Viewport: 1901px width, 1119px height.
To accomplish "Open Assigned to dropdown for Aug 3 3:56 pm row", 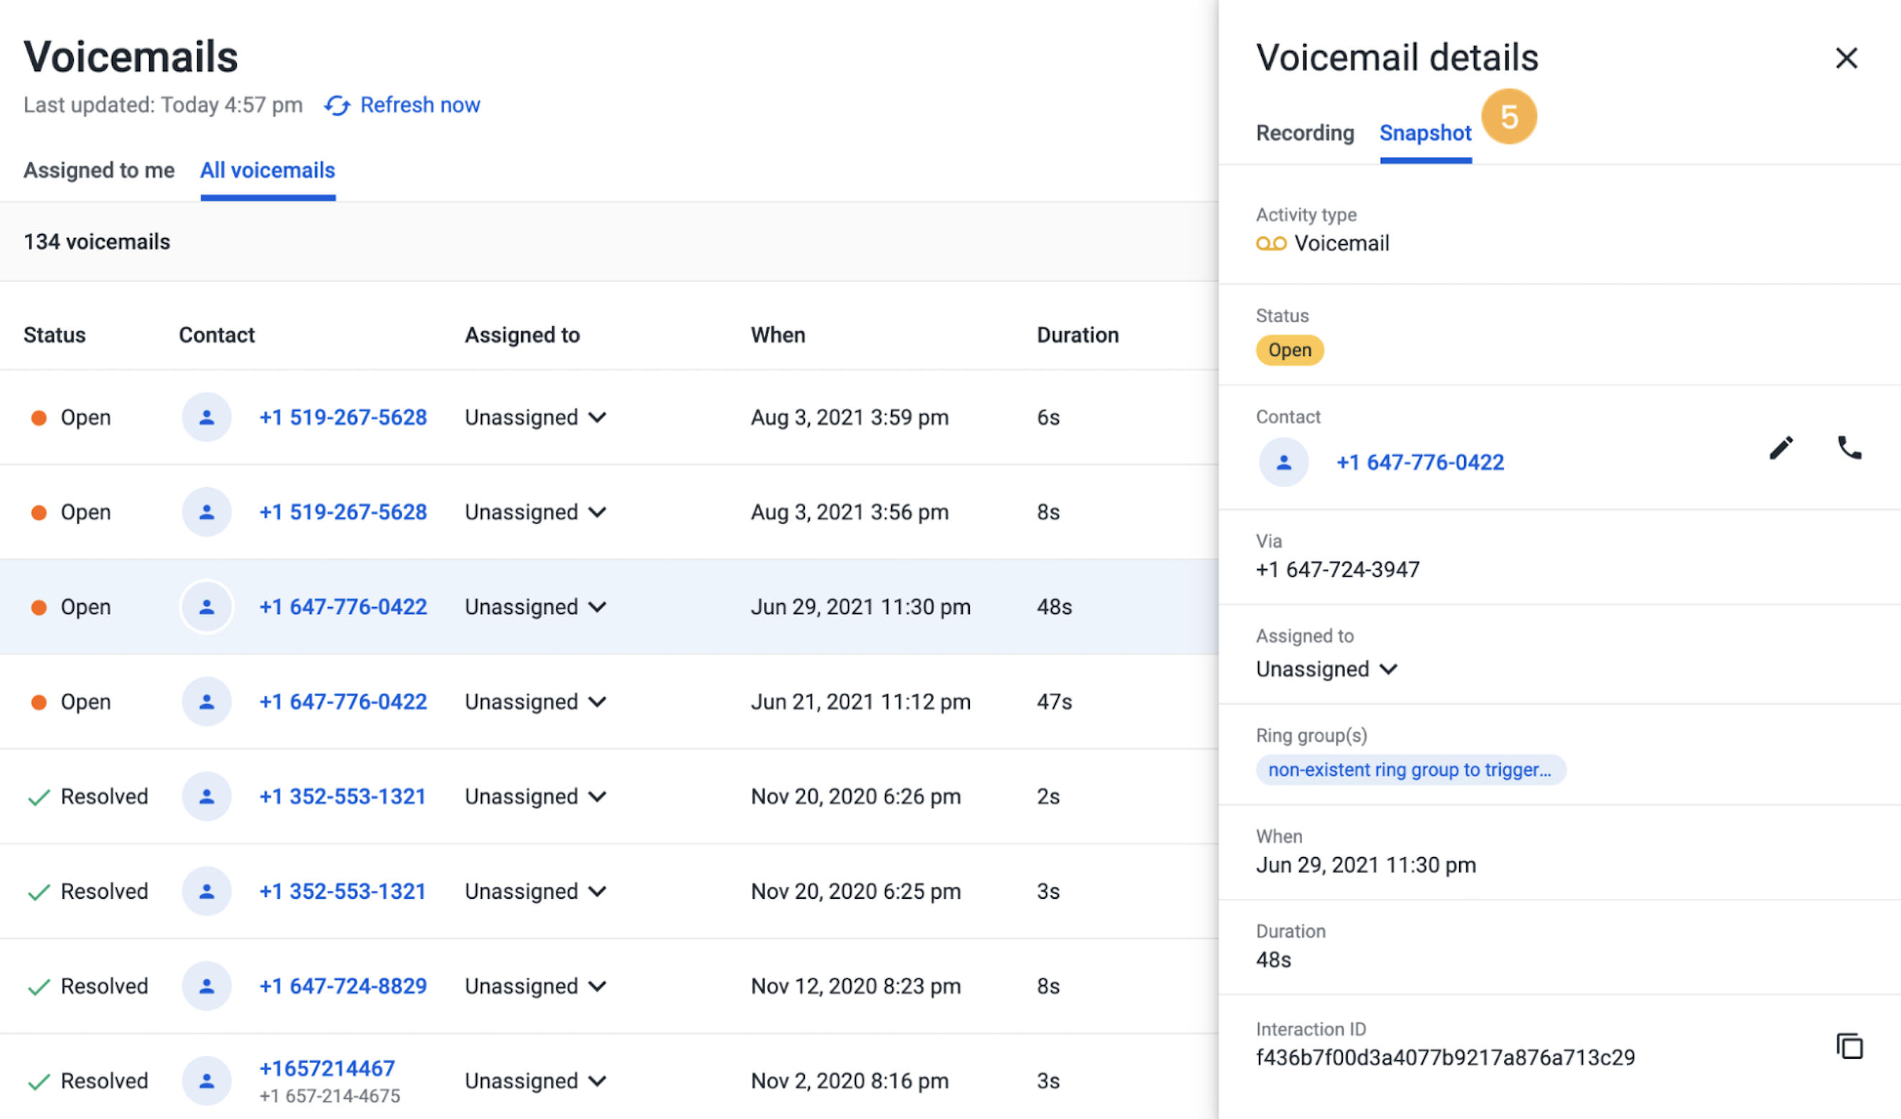I will coord(536,512).
